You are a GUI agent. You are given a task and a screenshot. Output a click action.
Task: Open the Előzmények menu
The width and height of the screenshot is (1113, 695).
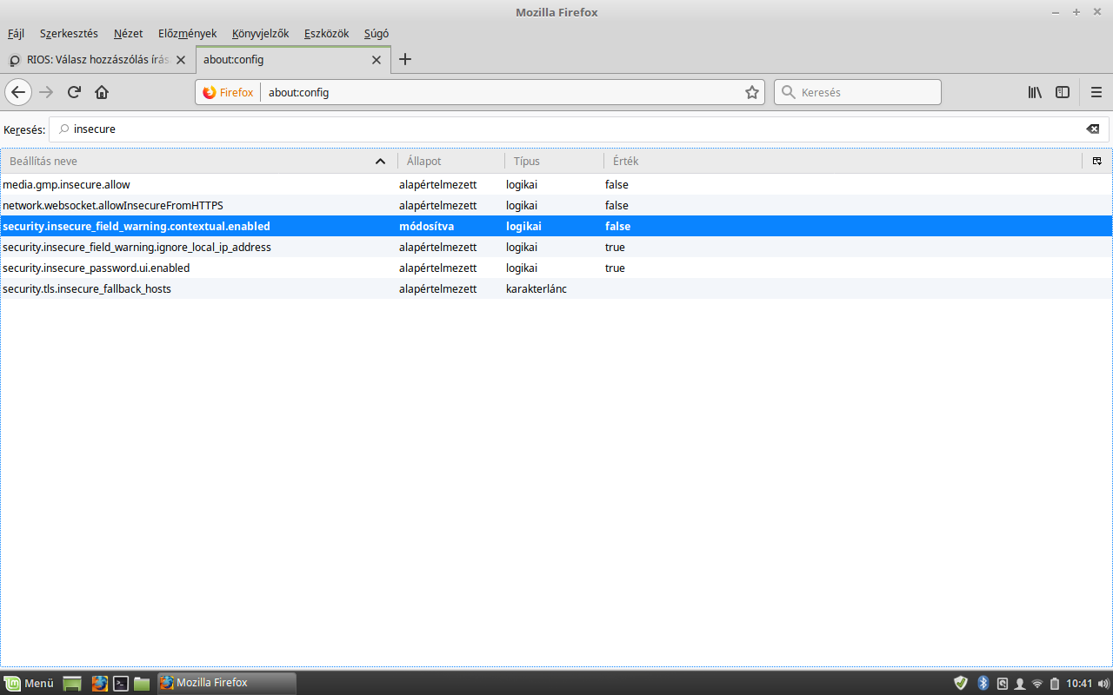(x=187, y=34)
